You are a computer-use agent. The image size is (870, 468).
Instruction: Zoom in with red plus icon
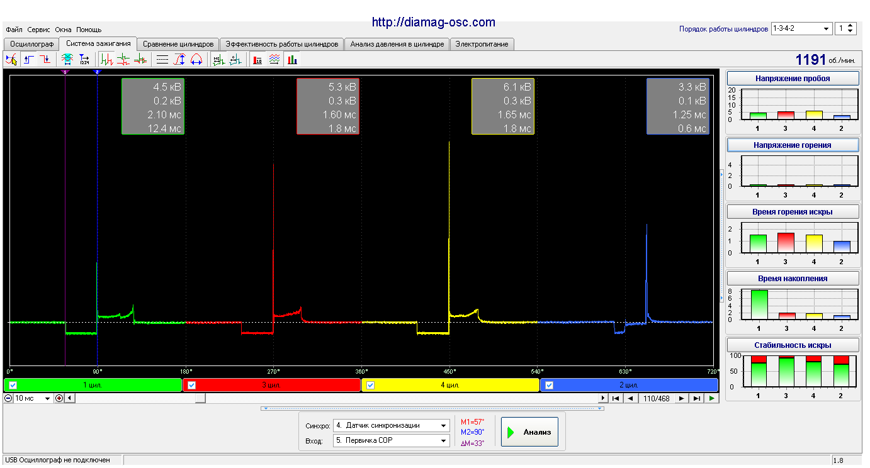click(x=59, y=398)
